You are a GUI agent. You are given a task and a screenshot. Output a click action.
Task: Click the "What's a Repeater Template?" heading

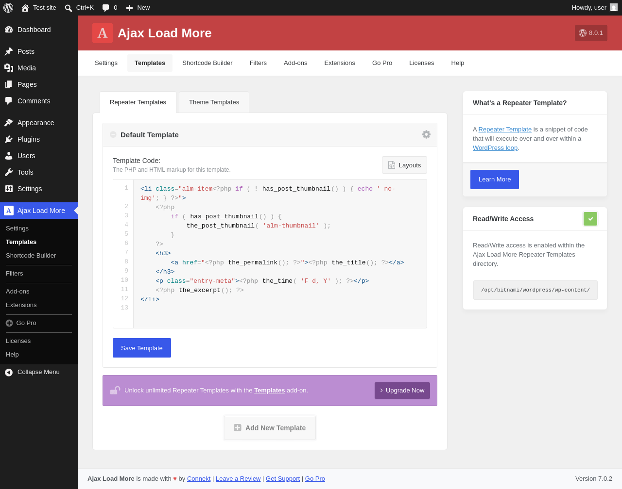click(520, 103)
